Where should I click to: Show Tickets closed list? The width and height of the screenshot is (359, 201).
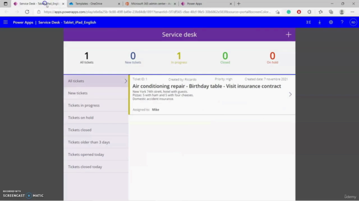click(x=96, y=130)
